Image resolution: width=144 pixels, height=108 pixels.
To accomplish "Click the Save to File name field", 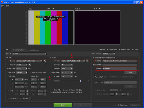I will click(x=120, y=83).
